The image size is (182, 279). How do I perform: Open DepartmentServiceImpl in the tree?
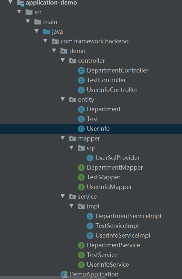point(128,216)
